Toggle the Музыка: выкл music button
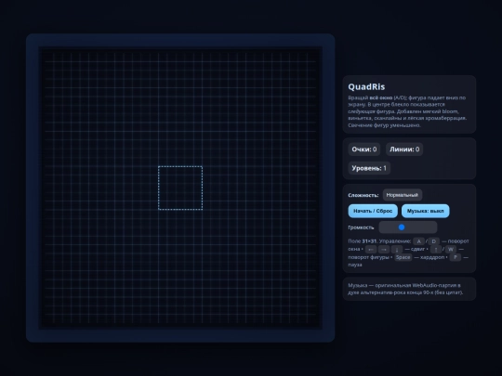Image resolution: width=502 pixels, height=376 pixels. tap(425, 211)
